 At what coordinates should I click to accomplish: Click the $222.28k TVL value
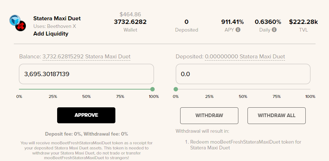(x=303, y=22)
